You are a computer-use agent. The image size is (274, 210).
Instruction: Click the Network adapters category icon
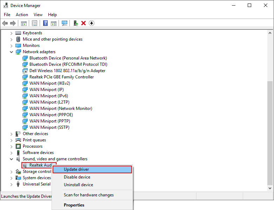(x=18, y=52)
